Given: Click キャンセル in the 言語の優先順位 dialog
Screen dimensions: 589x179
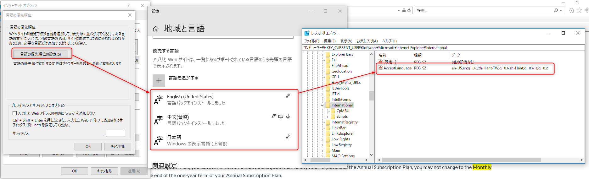Looking at the screenshot, I should [118, 147].
